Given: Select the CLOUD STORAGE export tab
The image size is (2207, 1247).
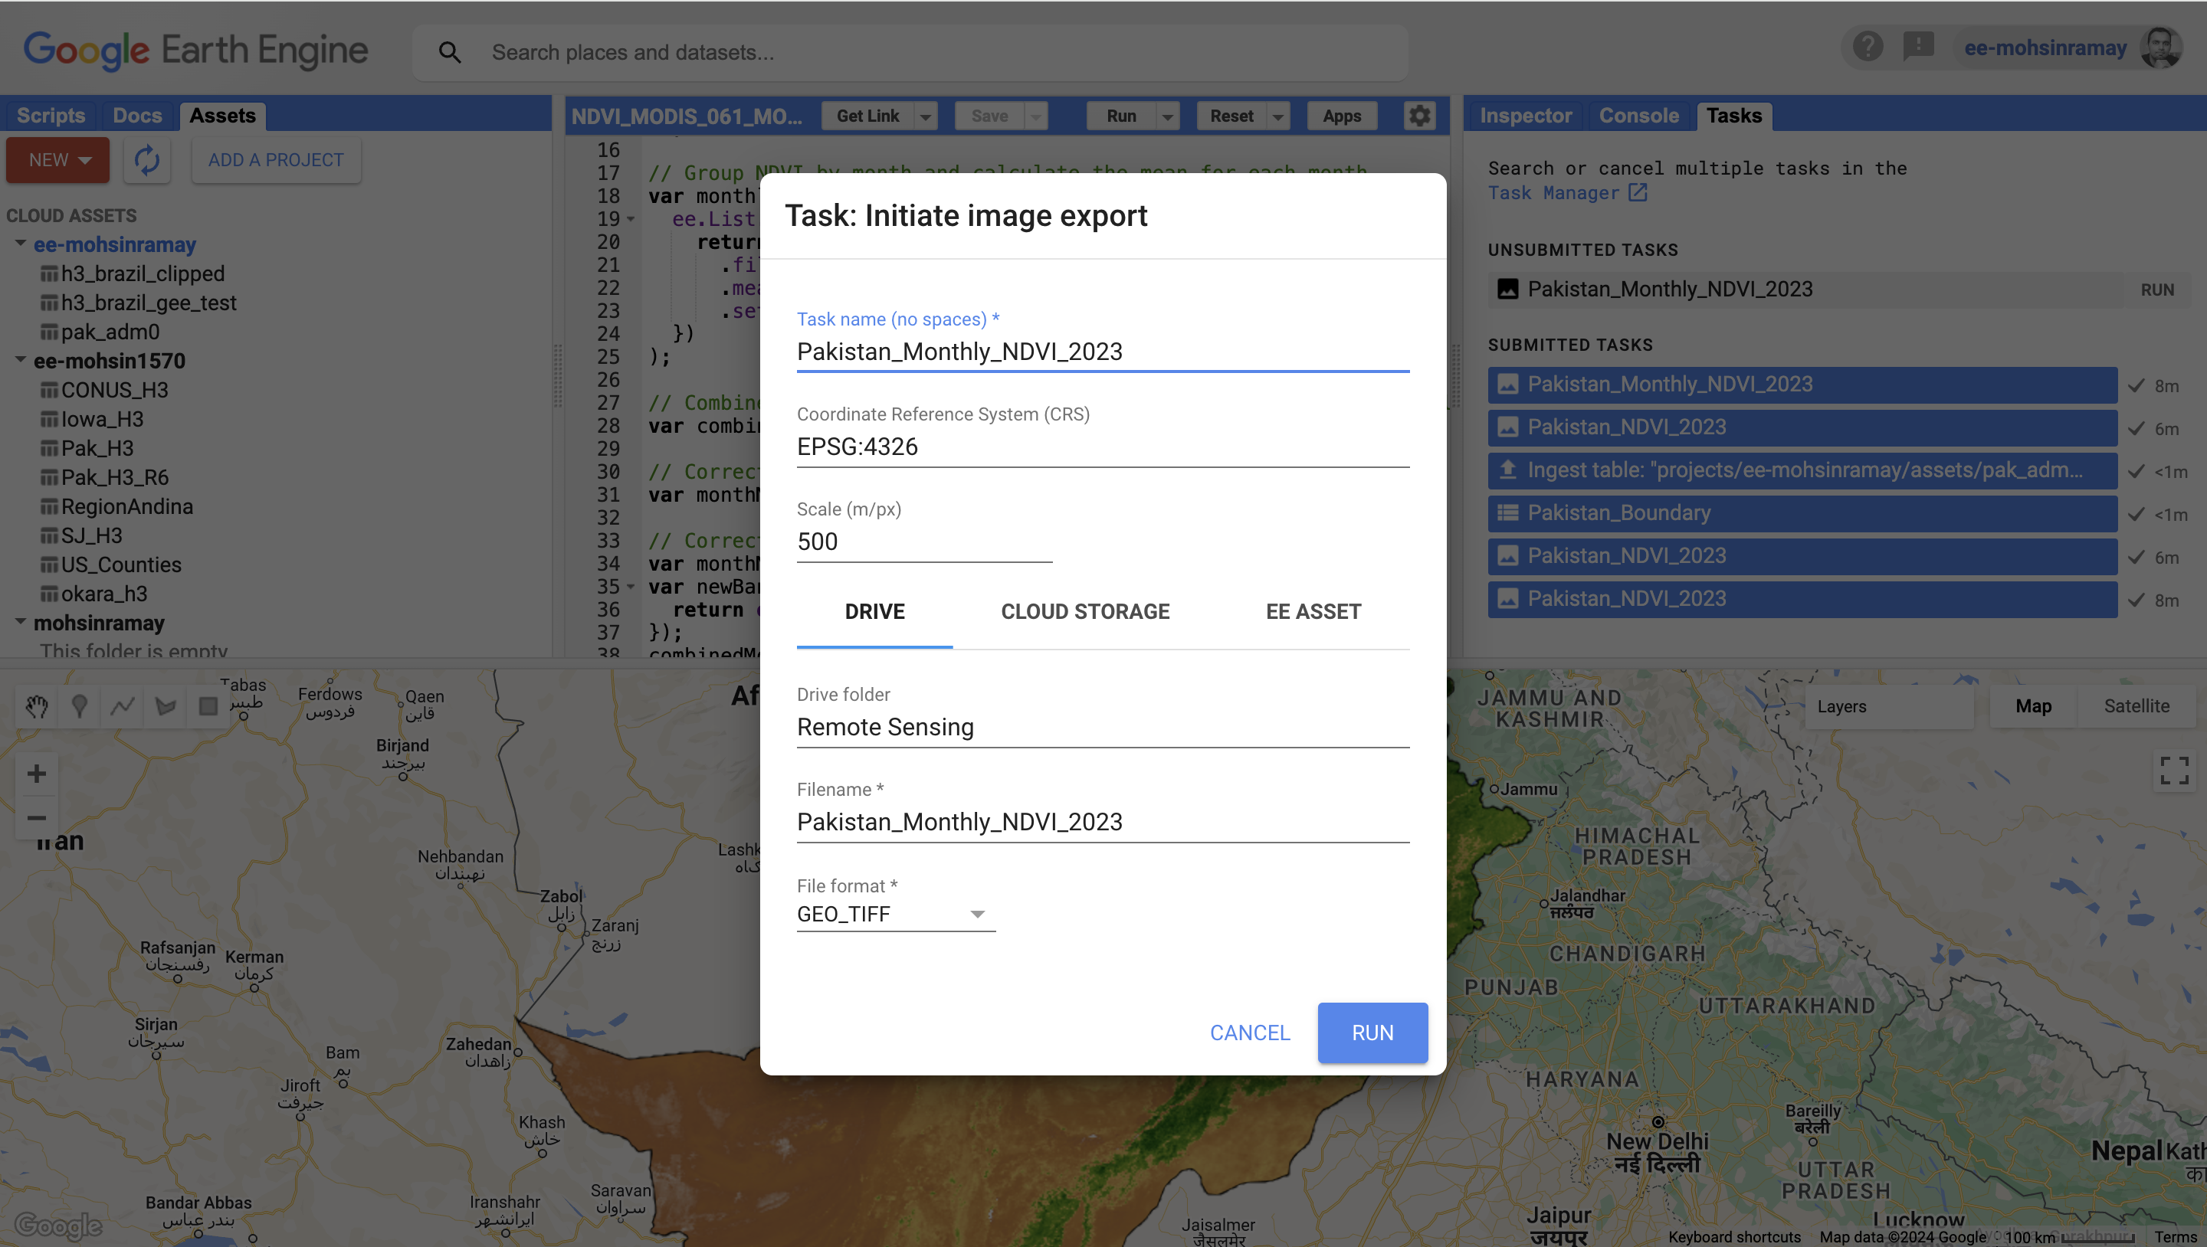Looking at the screenshot, I should coord(1084,611).
